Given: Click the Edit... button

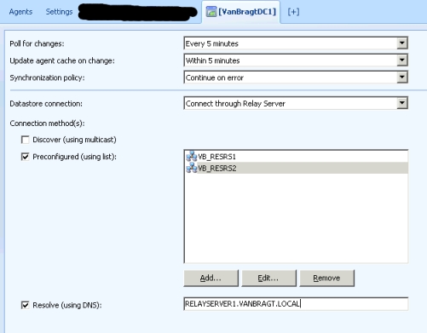Looking at the screenshot, I should point(268,278).
